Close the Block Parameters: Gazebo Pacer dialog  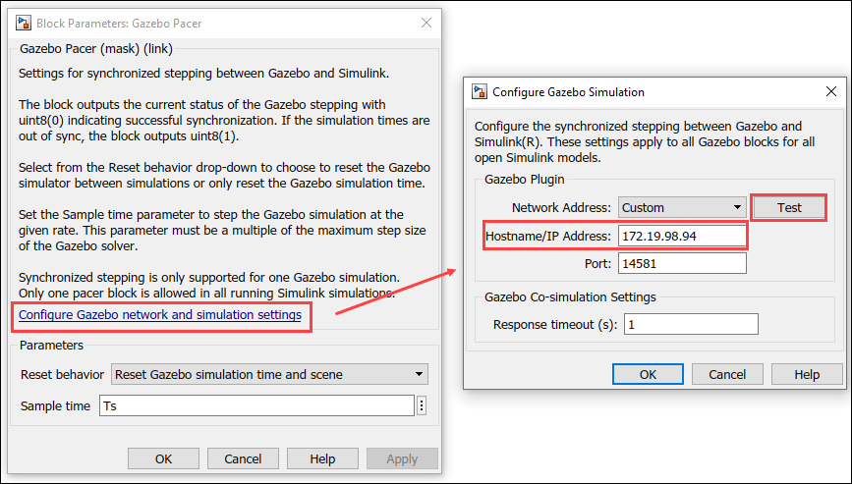pyautogui.click(x=426, y=22)
